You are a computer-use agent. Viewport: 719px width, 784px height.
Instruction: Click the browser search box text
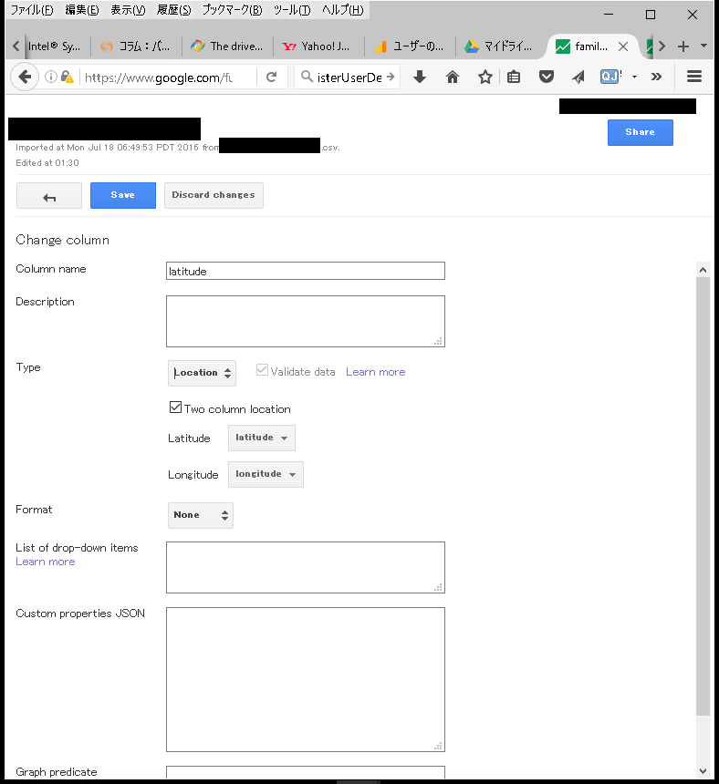tap(349, 77)
